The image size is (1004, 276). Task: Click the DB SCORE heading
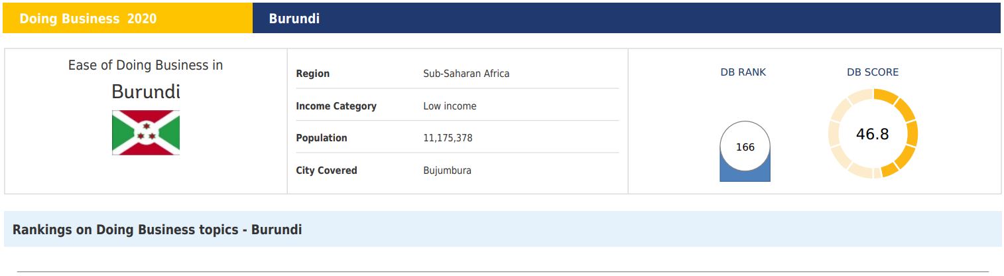coord(873,72)
